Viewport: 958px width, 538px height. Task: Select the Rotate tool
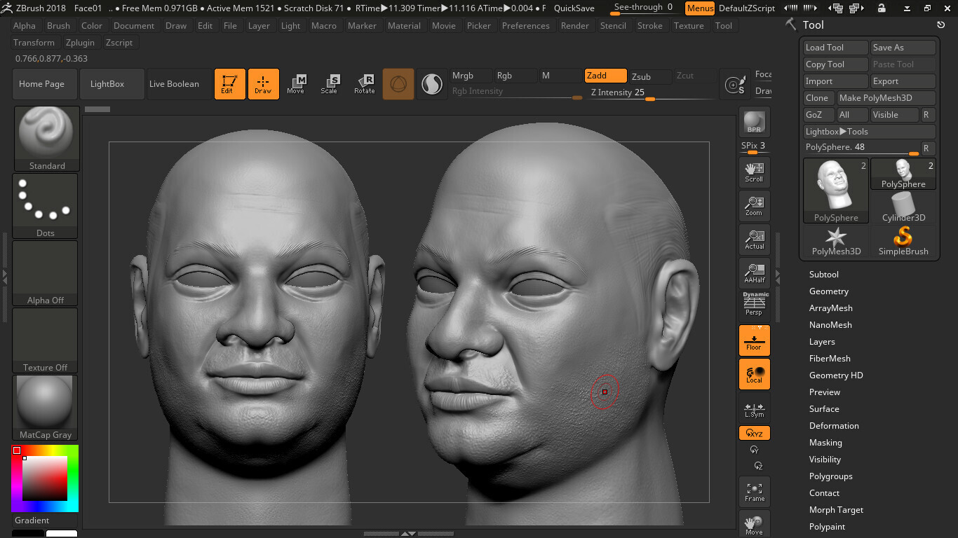tap(364, 83)
